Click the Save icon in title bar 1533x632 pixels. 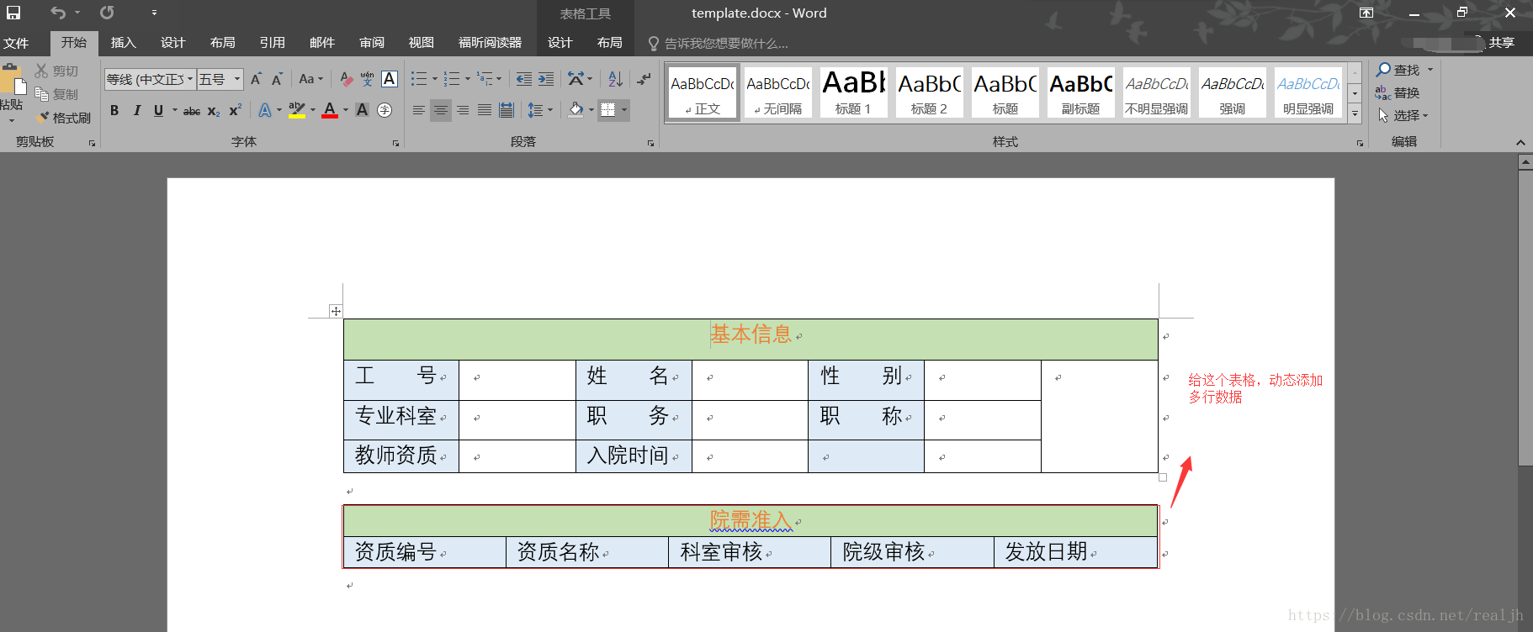13,13
